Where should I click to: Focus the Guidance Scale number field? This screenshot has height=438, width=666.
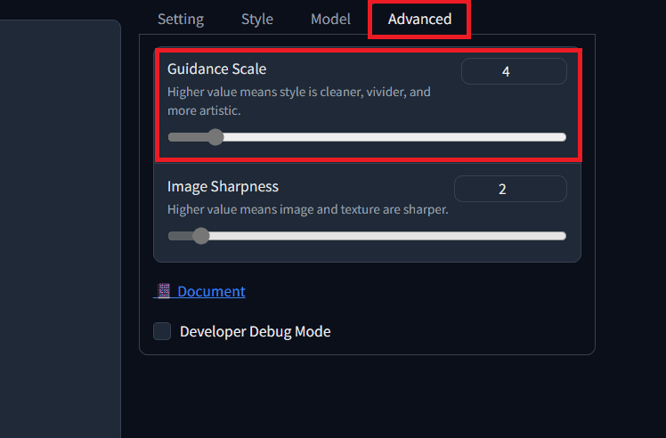(514, 71)
